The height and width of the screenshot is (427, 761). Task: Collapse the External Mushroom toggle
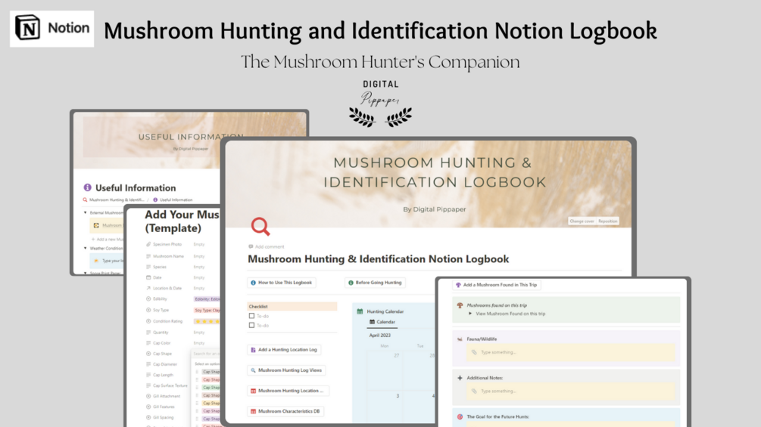[86, 212]
